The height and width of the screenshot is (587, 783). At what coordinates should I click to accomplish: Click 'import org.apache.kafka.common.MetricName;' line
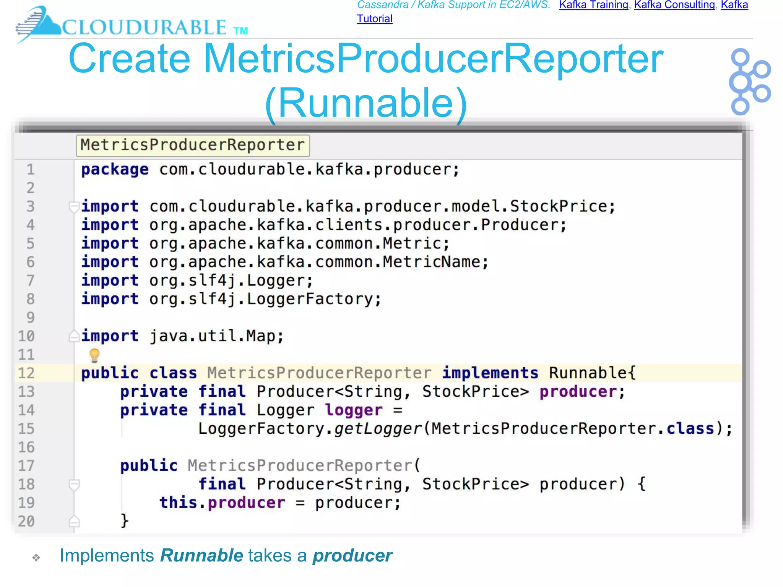click(x=285, y=262)
